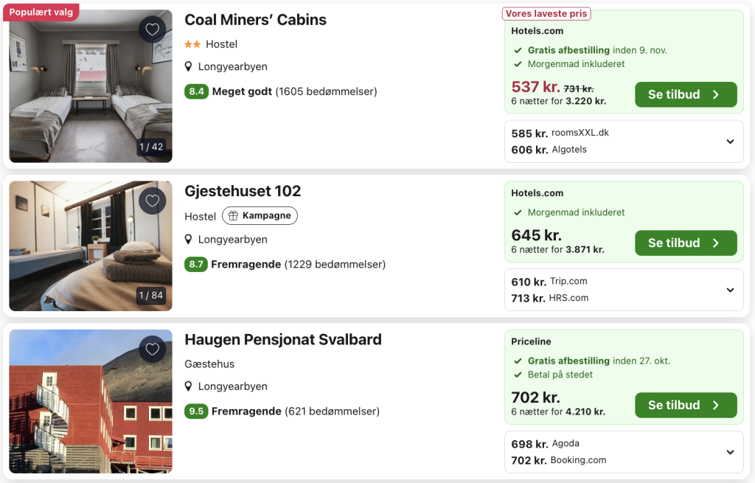Viewport: 755px width, 483px height.
Task: Click location pin for Coal Miners' Cabins
Action: pyautogui.click(x=189, y=67)
